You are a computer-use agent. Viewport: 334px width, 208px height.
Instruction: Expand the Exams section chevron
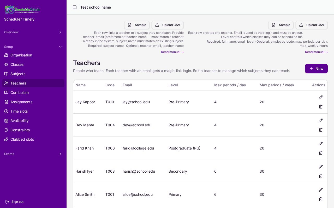pyautogui.click(x=60, y=154)
